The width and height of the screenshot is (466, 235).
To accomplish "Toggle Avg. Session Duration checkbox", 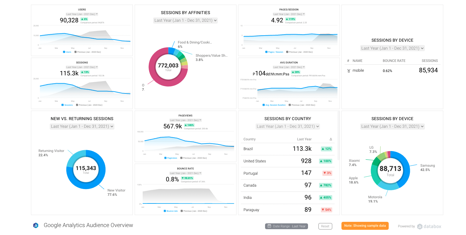I will [x=264, y=105].
